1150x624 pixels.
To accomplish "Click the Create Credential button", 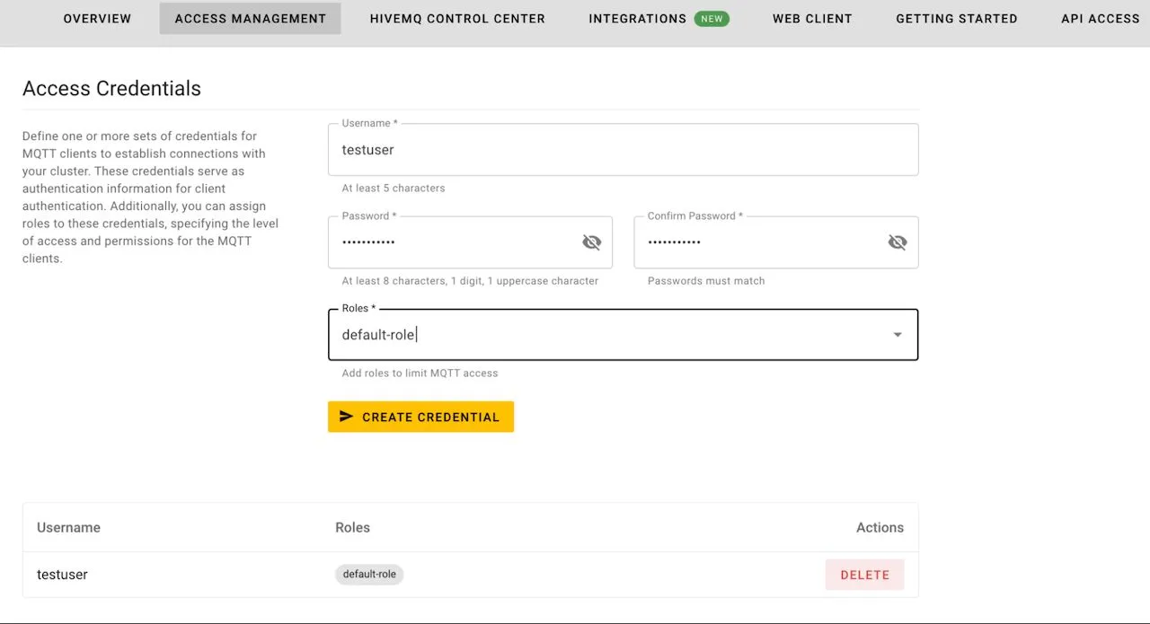I will tap(420, 417).
